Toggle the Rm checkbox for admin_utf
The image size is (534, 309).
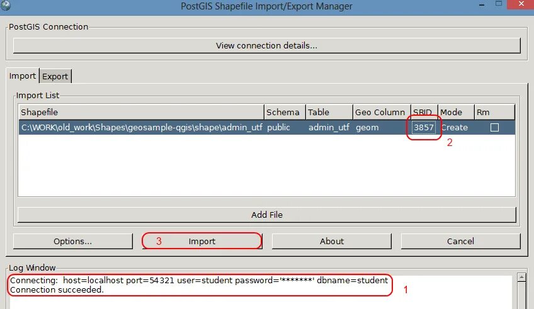494,128
